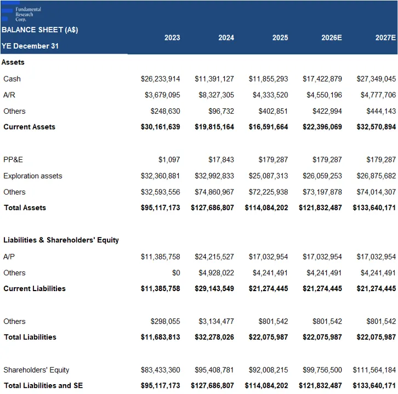This screenshot has height=394, width=398.
Task: Click the 2026E column header
Action: pyautogui.click(x=331, y=38)
